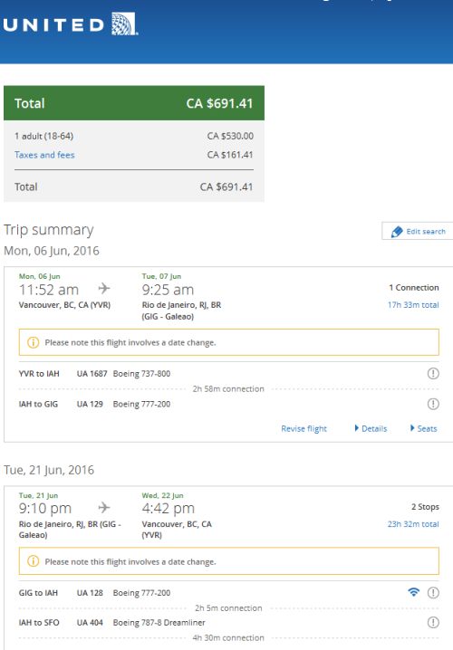
Task: Open info alert icon for UA 129
Action: [433, 404]
